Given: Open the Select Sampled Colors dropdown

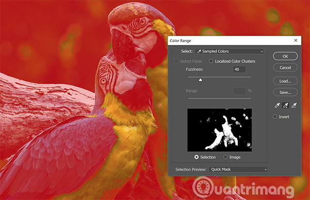Looking at the screenshot, I should 230,51.
